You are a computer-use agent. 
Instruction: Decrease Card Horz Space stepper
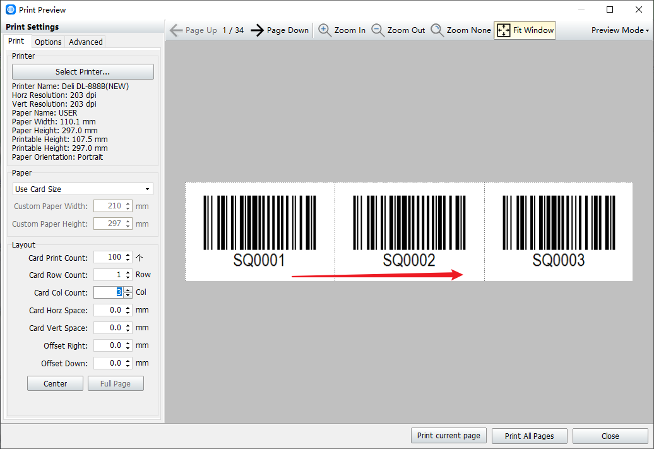point(128,313)
